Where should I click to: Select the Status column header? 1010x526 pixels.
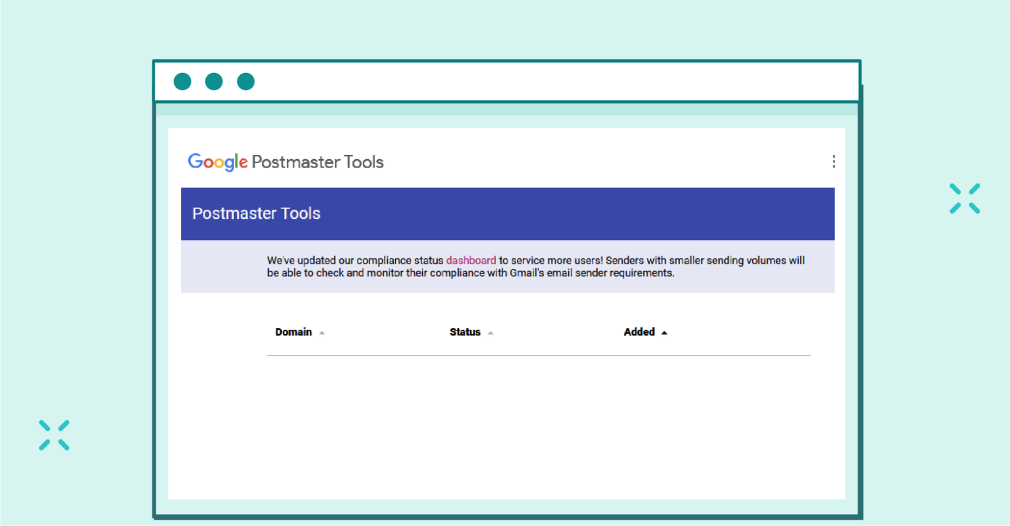click(464, 332)
